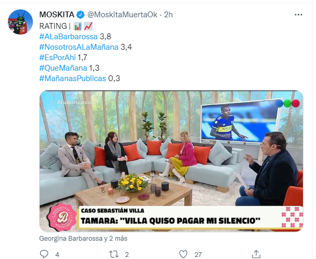316x259 pixels.
Task: Click the reply speech bubble icon
Action: click(44, 254)
